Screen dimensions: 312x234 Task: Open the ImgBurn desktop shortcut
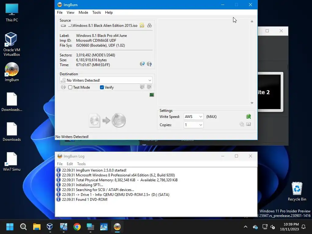coord(12,72)
